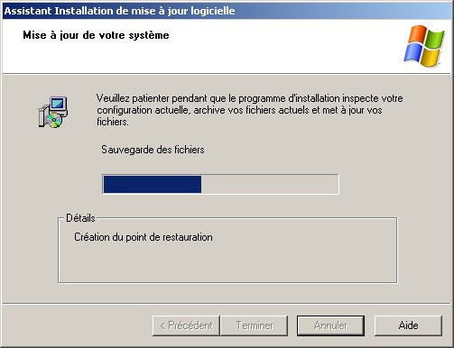The image size is (454, 348).
Task: Click Création du point de restauration text
Action: (x=144, y=237)
